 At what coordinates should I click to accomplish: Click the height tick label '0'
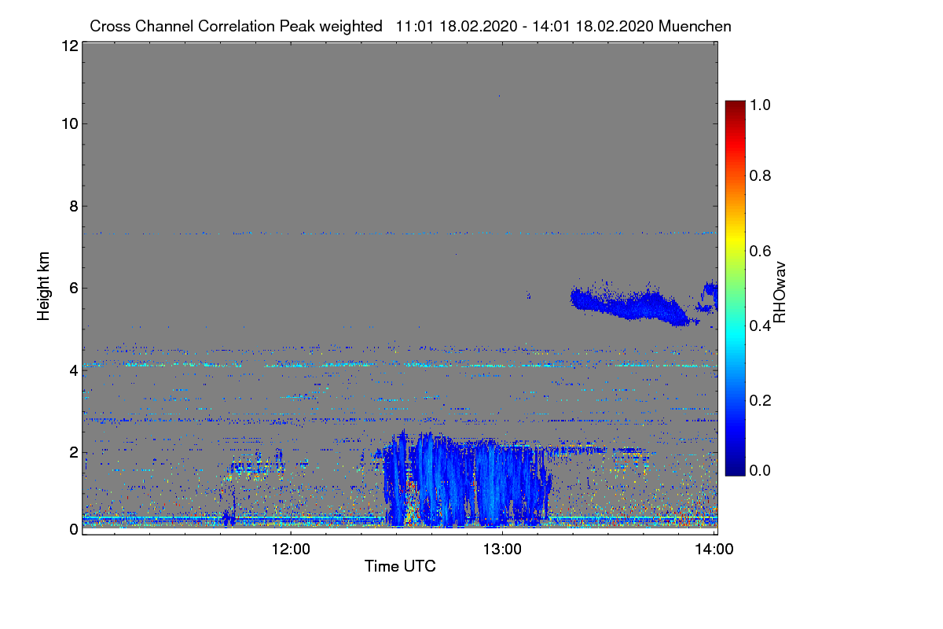[x=72, y=528]
